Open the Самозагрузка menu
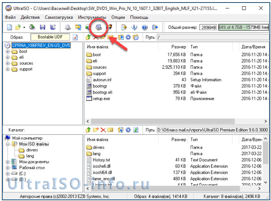271x201 pixels. [59, 17]
